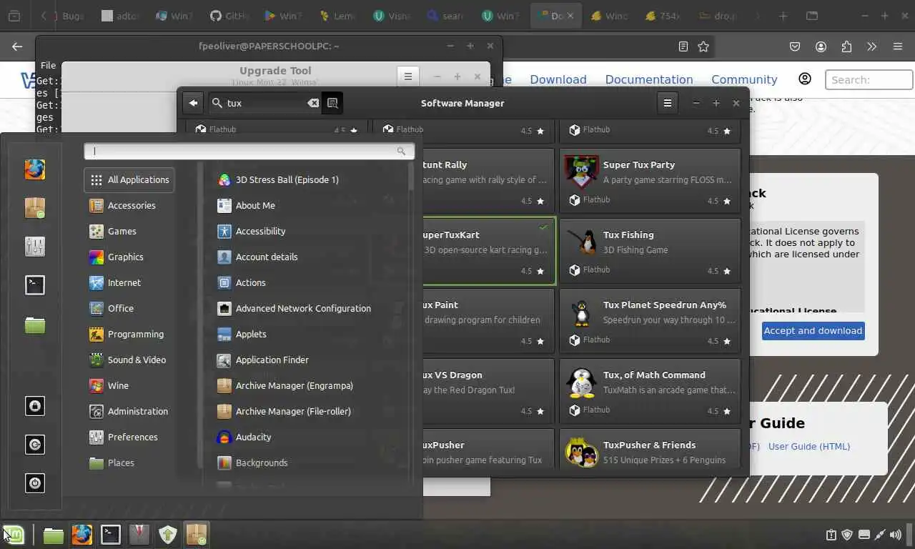Screen dimensions: 915x549
Task: Click the Log Out icon in menu
Action: pyautogui.click(x=34, y=445)
